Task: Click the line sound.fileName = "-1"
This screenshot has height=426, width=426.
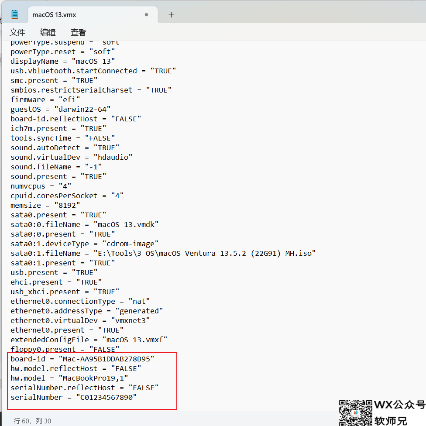Action: click(56, 167)
